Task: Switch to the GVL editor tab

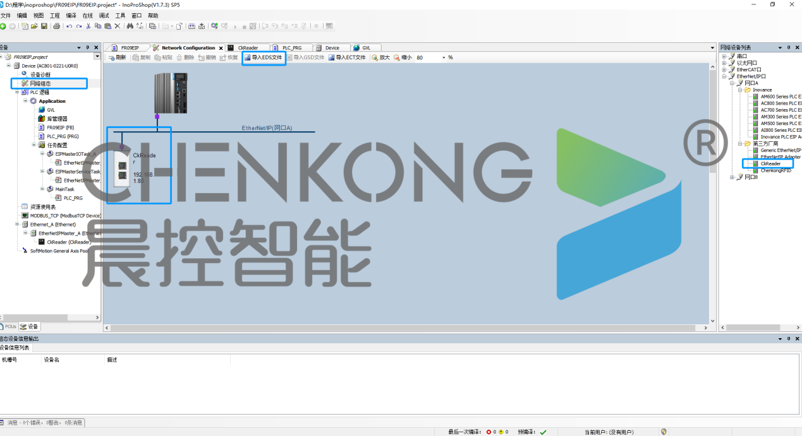Action: [366, 48]
